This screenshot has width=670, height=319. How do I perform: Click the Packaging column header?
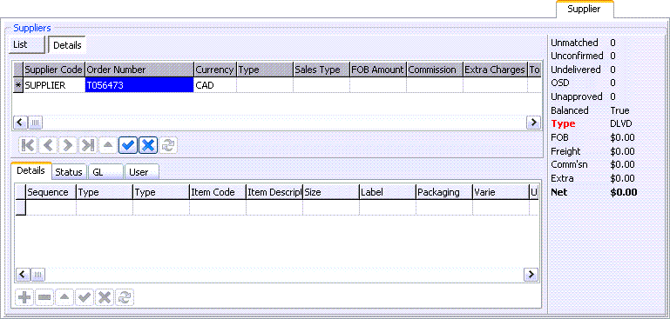pos(444,192)
